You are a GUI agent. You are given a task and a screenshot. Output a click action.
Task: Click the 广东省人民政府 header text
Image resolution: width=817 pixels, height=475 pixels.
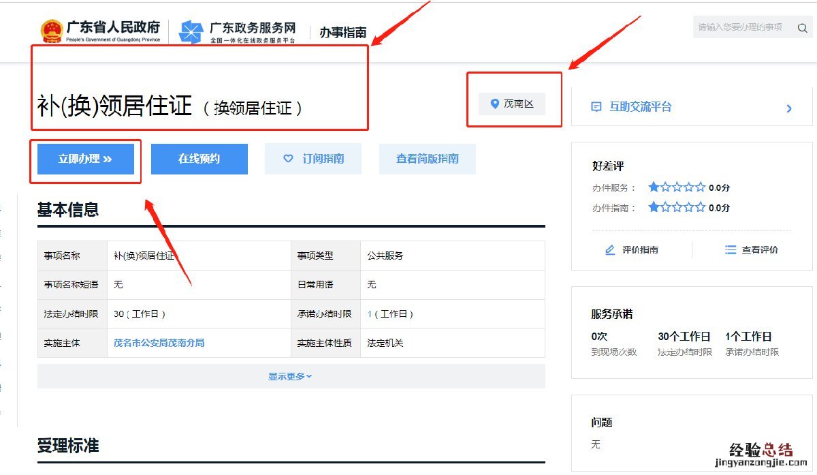click(x=113, y=27)
